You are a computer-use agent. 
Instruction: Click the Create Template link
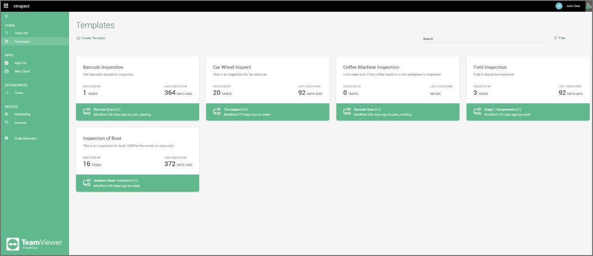(x=91, y=38)
